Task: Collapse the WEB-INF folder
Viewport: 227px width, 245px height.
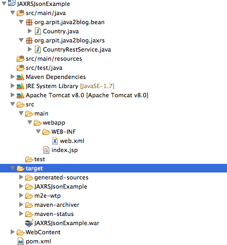Action: pos(38,132)
